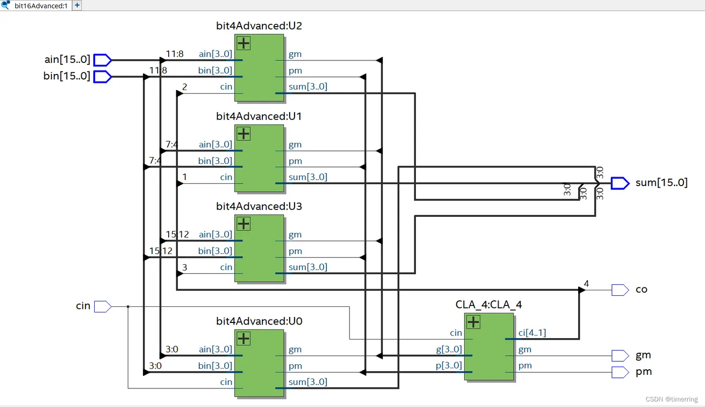Screen dimensions: 705x407
Task: Expand the bit4Advanced:U1 block plus icon
Action: [244, 134]
